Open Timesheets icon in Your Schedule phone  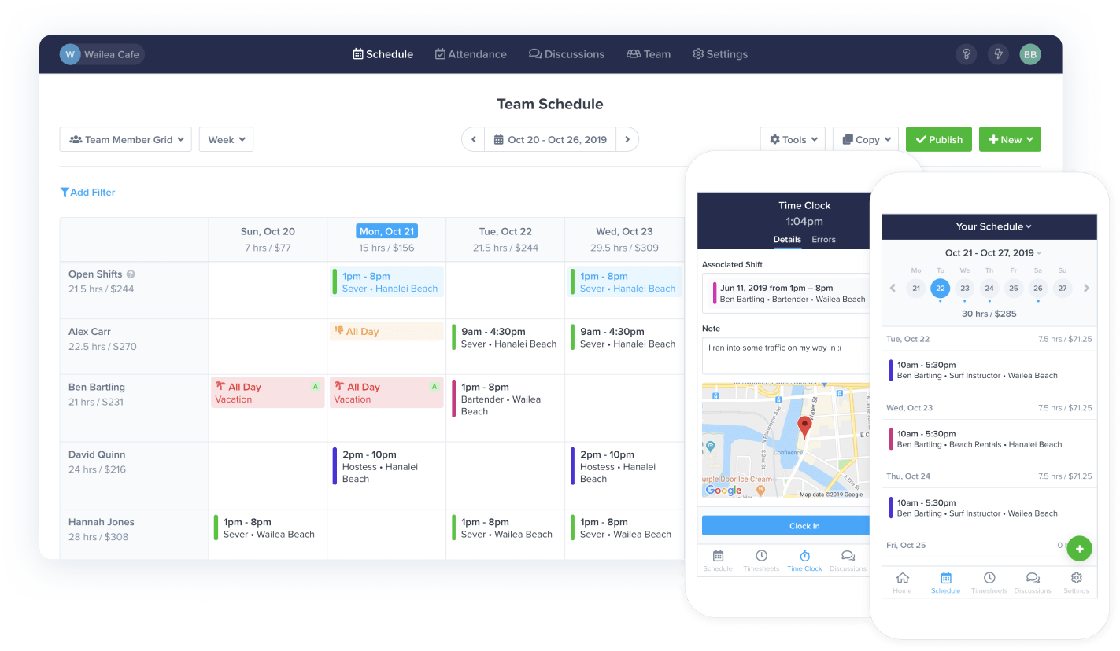point(989,583)
